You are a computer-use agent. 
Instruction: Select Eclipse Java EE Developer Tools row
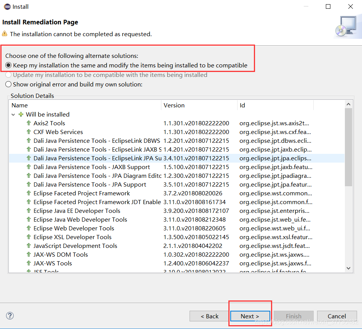point(177,211)
